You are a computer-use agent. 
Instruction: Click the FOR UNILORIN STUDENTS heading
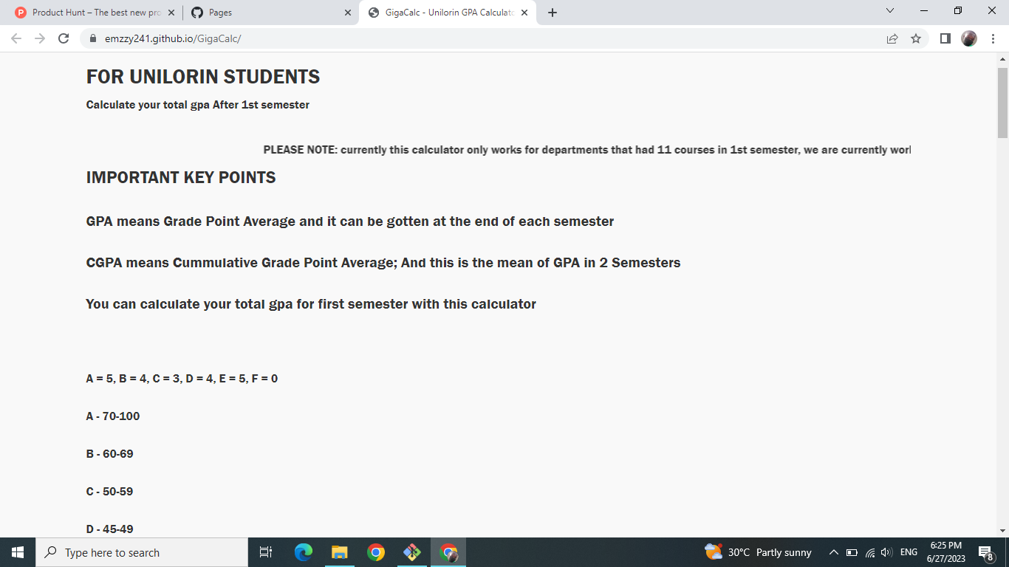click(203, 77)
